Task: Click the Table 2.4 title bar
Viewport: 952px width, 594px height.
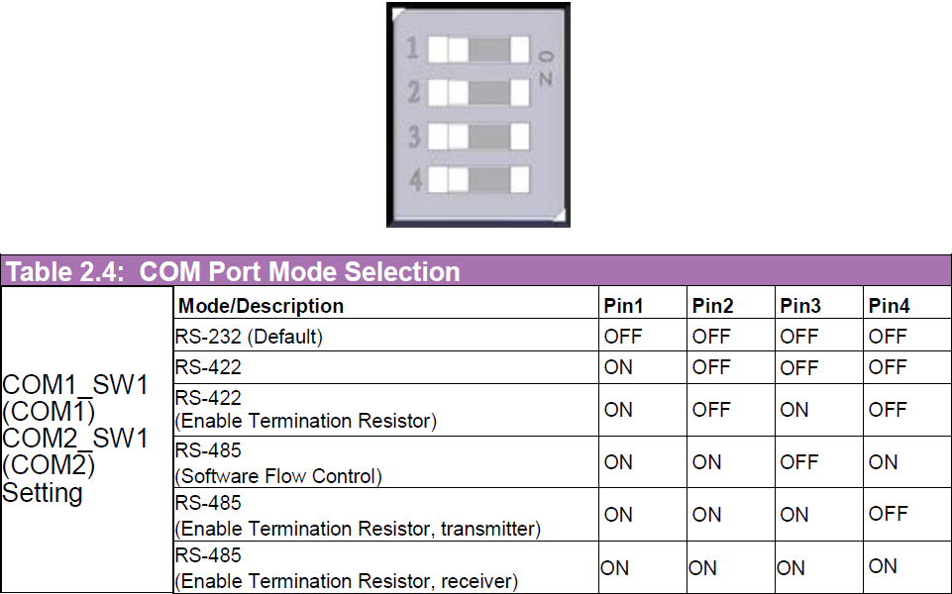Action: (234, 271)
